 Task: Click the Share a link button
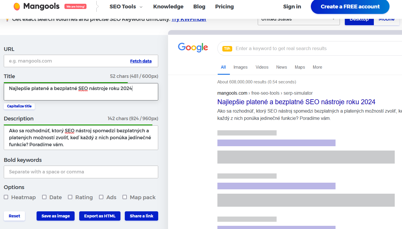point(141,216)
